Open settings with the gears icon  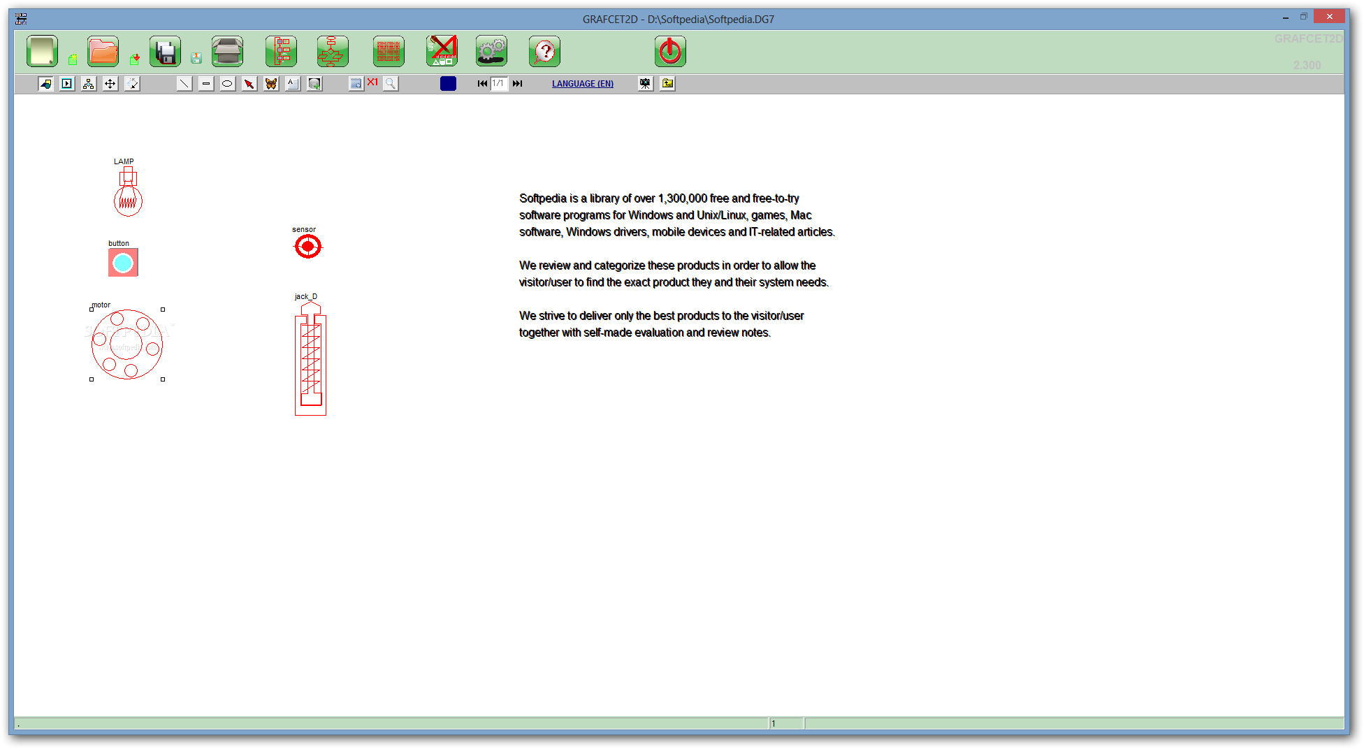[x=491, y=52]
